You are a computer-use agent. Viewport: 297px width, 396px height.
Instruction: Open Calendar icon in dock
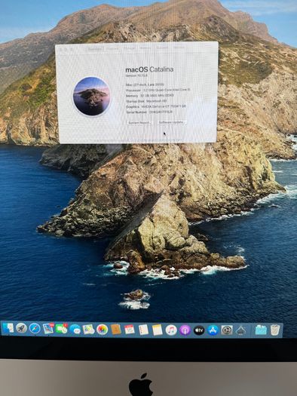[130, 330]
